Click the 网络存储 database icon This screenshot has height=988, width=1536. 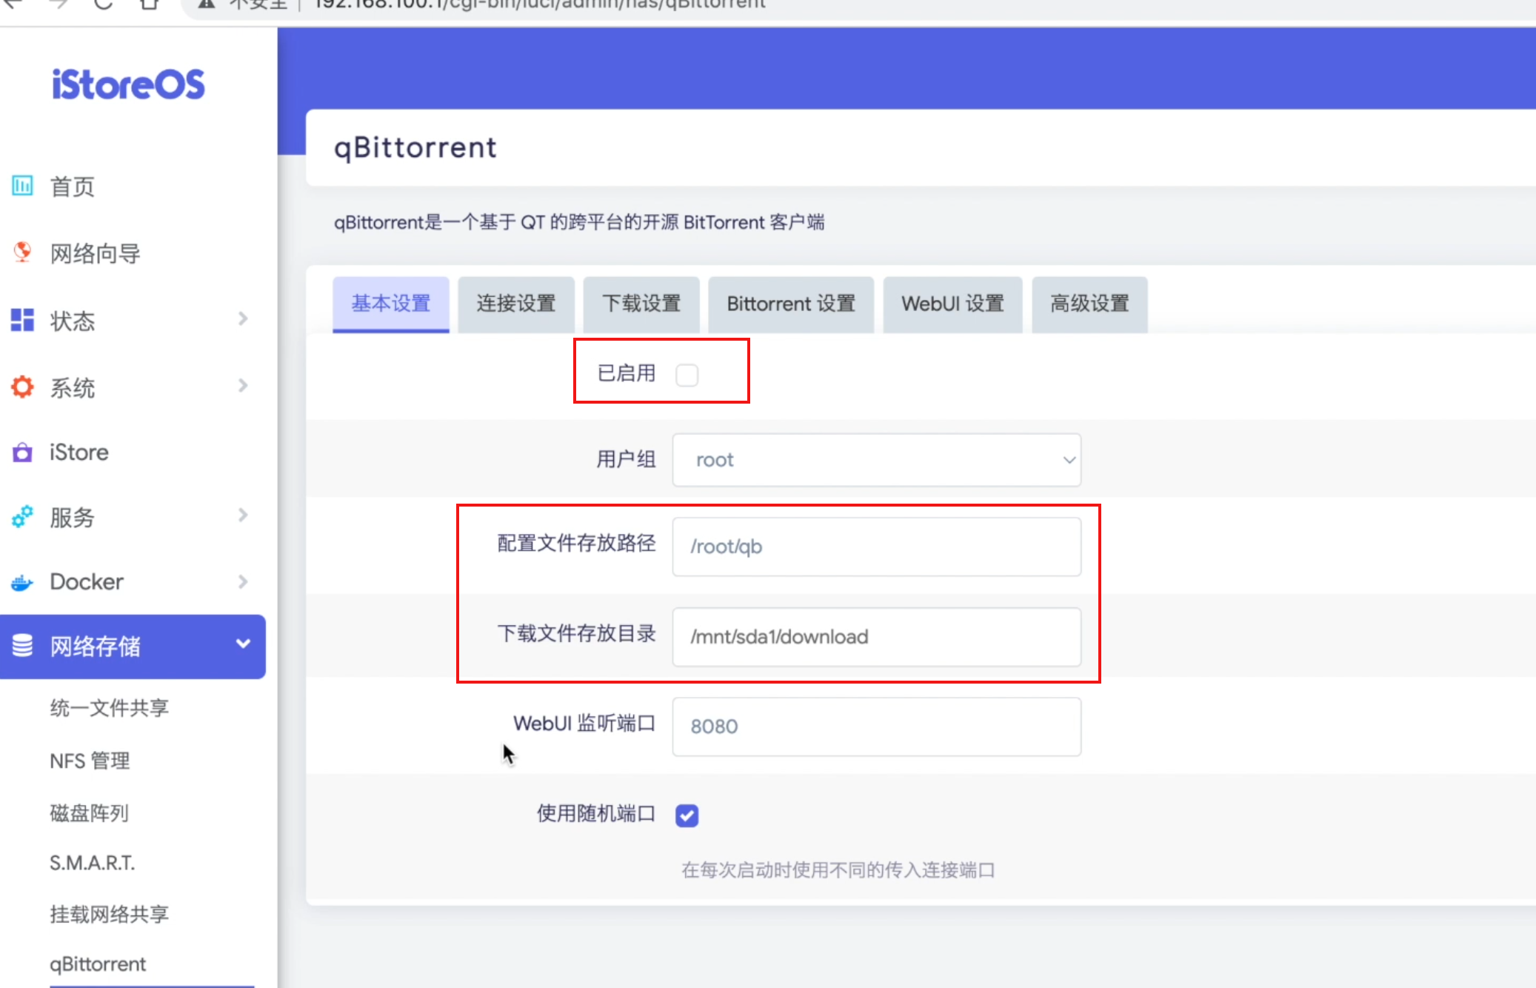tap(22, 646)
